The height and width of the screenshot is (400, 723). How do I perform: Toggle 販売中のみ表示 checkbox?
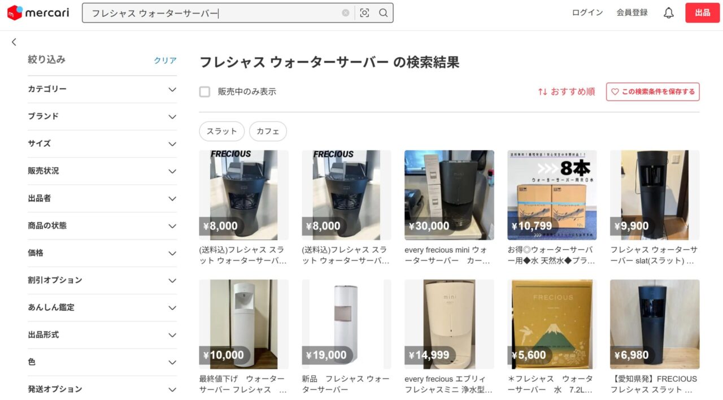204,92
